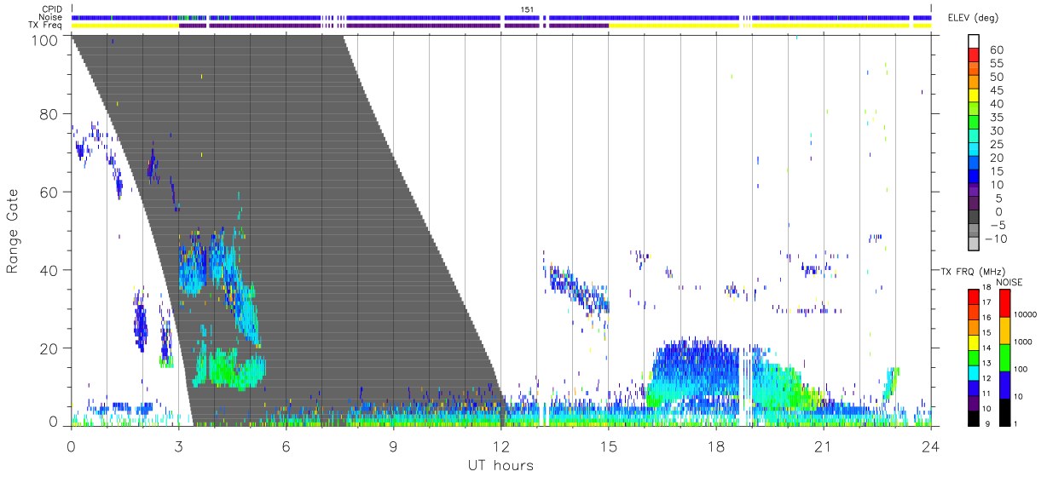Click the '14' label on TX FRQ scale
This screenshot has height=483, width=1047.
click(x=987, y=348)
